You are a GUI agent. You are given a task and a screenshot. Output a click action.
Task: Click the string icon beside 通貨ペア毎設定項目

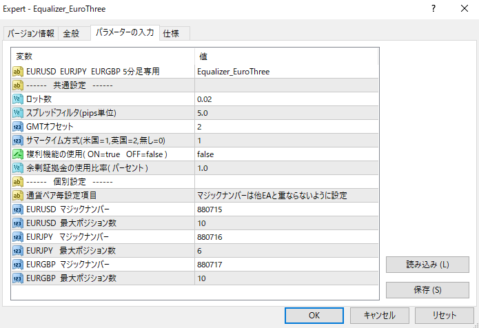(x=19, y=196)
